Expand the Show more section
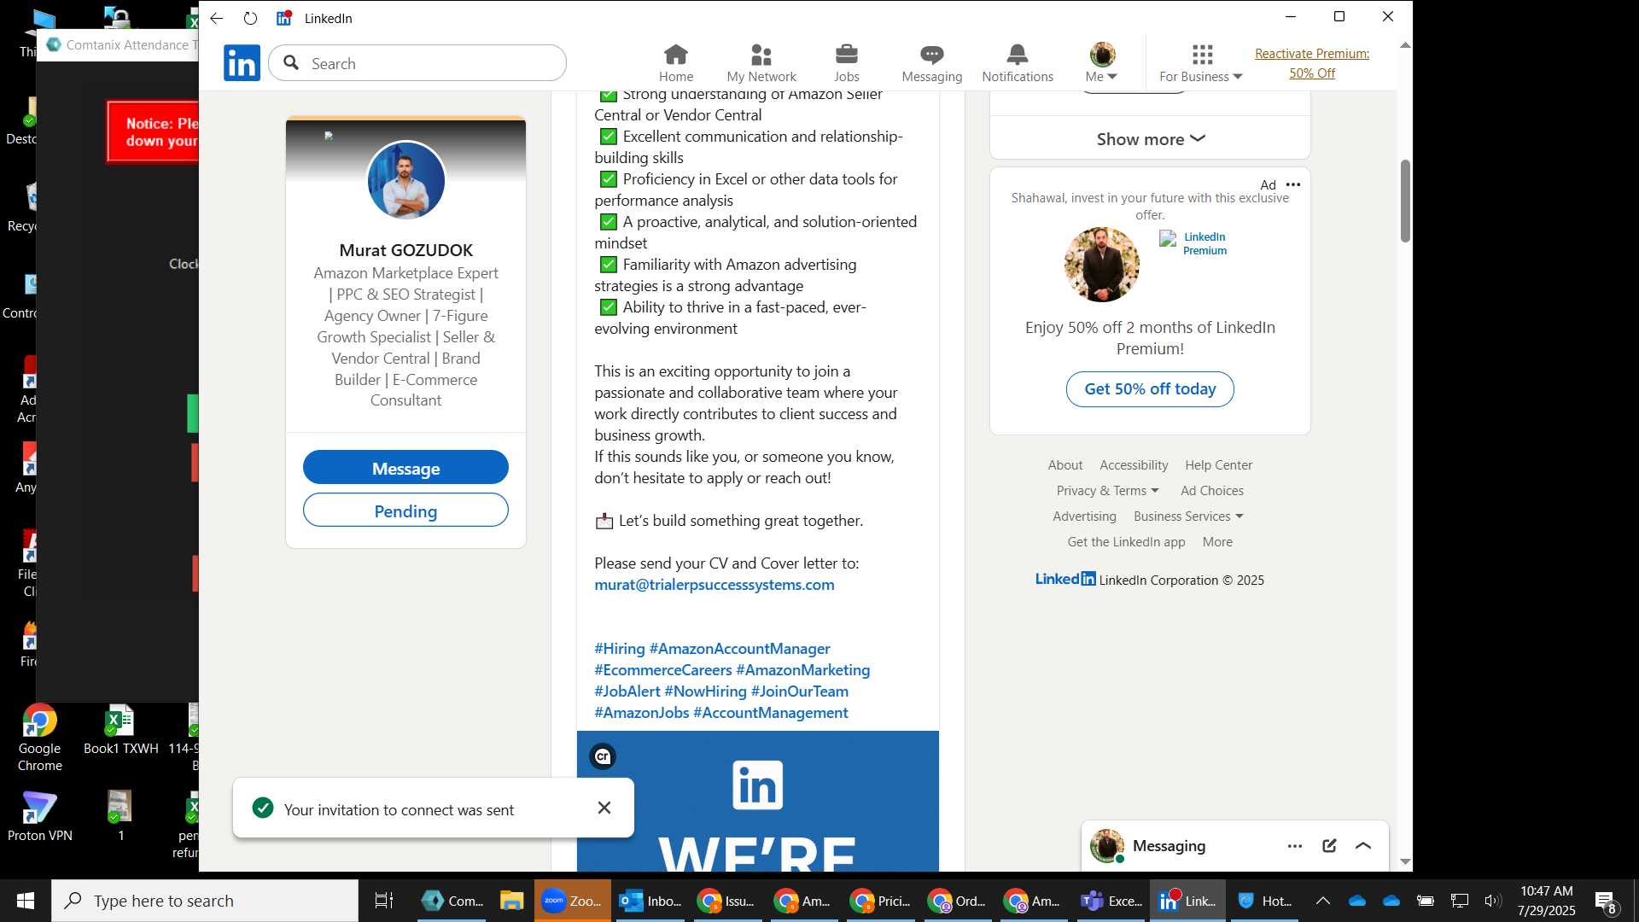Screen dimensions: 1639x922 click(x=1150, y=138)
